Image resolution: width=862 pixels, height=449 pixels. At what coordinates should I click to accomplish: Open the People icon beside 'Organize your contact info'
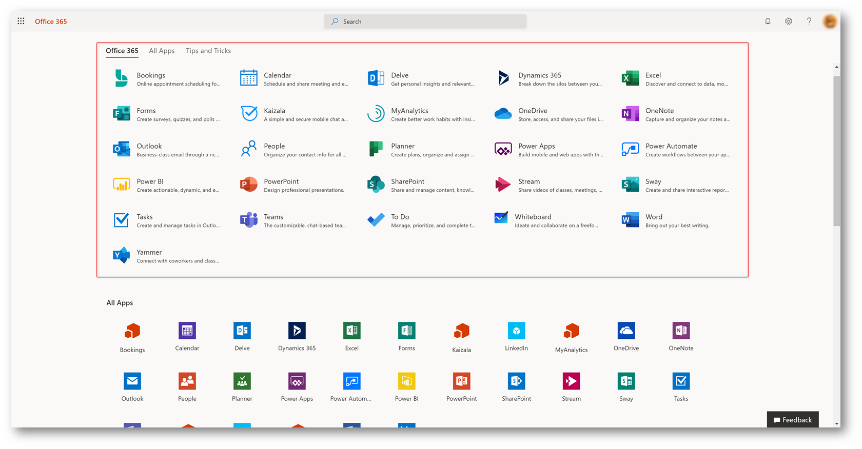pos(249,149)
